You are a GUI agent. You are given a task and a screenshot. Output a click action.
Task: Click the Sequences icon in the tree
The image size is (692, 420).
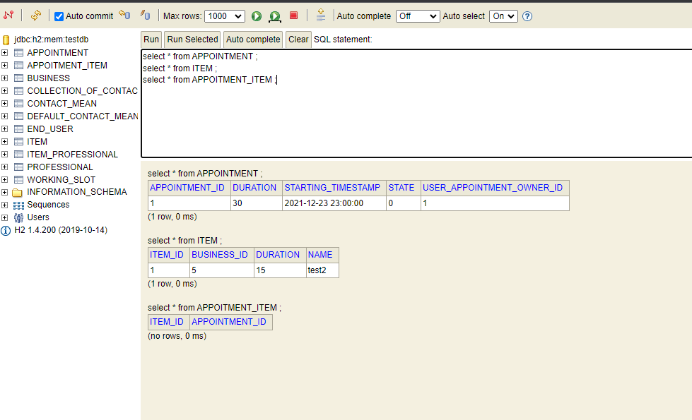click(x=18, y=205)
